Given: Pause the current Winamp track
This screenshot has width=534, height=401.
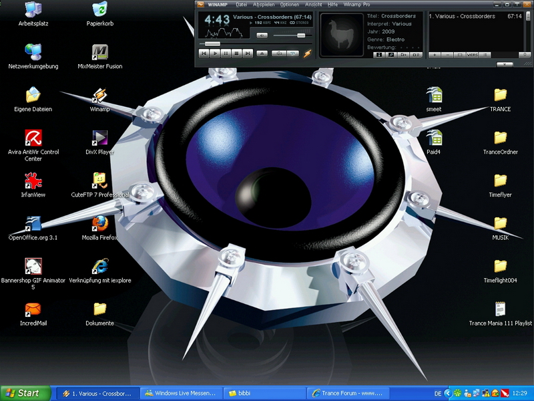Looking at the screenshot, I should coord(226,53).
